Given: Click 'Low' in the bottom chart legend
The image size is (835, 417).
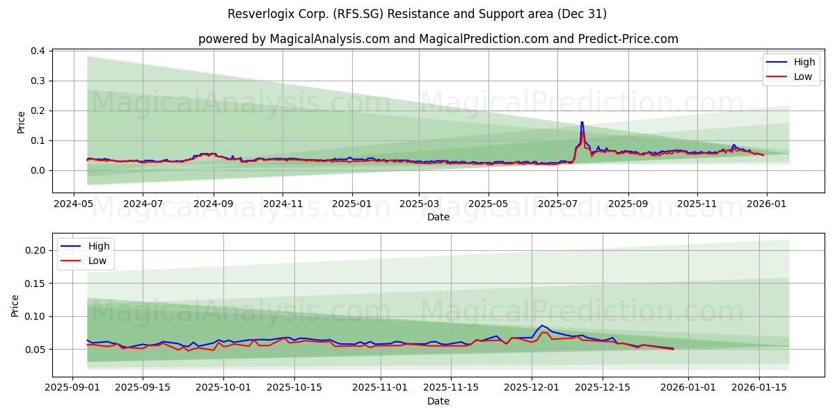Looking at the screenshot, I should (x=97, y=261).
